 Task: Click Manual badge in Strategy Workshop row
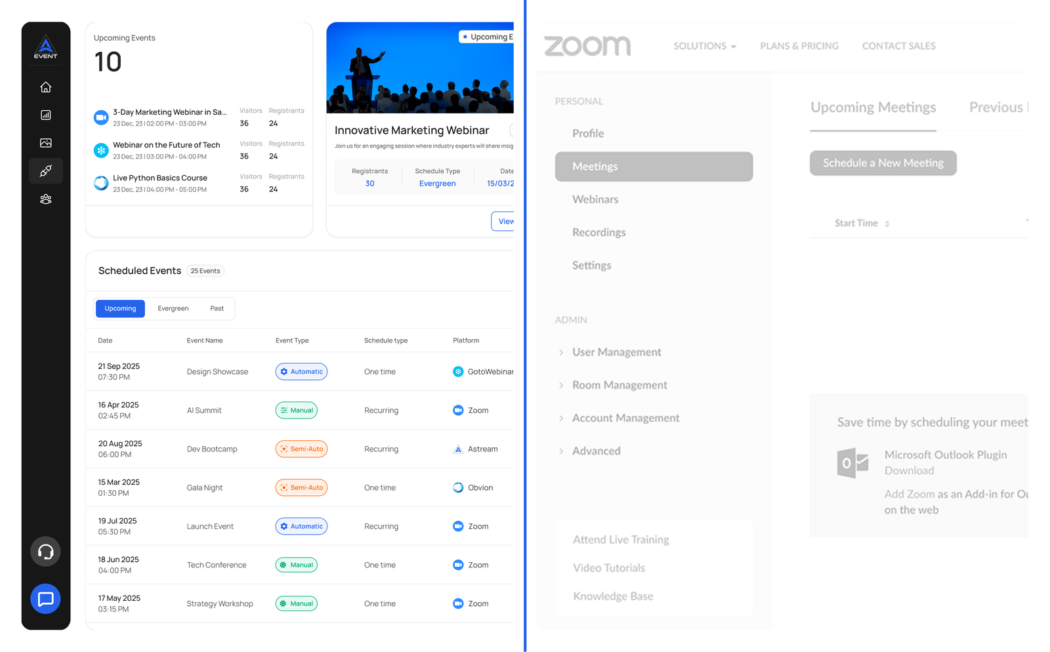(297, 604)
